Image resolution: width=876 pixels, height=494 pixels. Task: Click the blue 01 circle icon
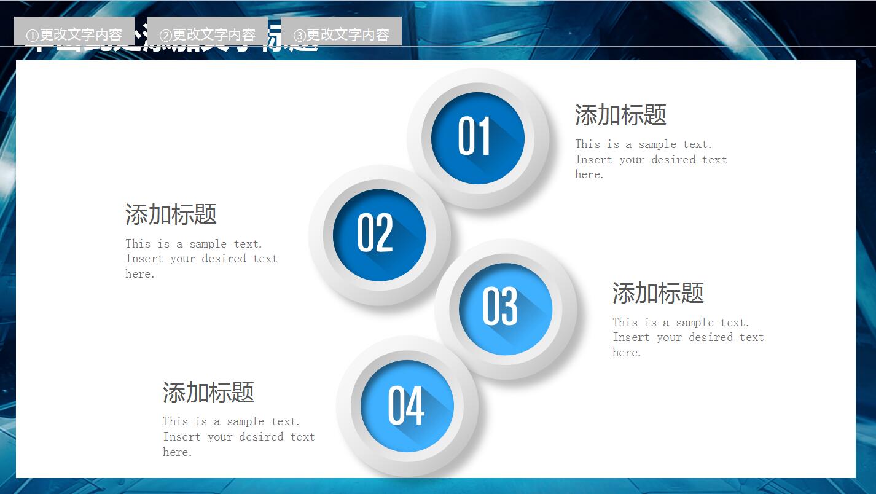point(477,138)
